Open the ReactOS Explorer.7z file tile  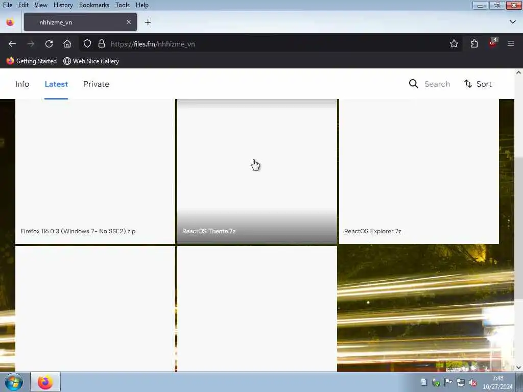pos(419,171)
